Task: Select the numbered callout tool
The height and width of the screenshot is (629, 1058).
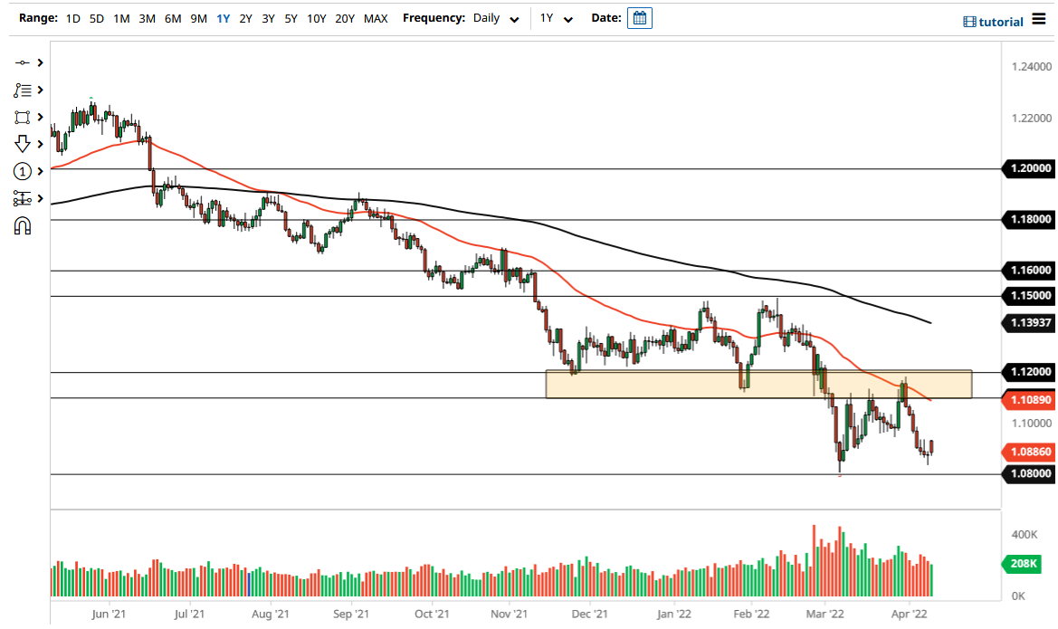Action: (x=23, y=170)
